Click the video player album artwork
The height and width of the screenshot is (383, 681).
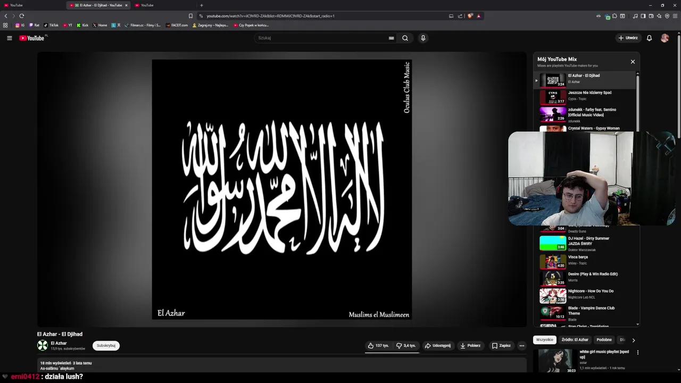point(282,189)
